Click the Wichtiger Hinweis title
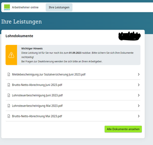 (x=32, y=48)
